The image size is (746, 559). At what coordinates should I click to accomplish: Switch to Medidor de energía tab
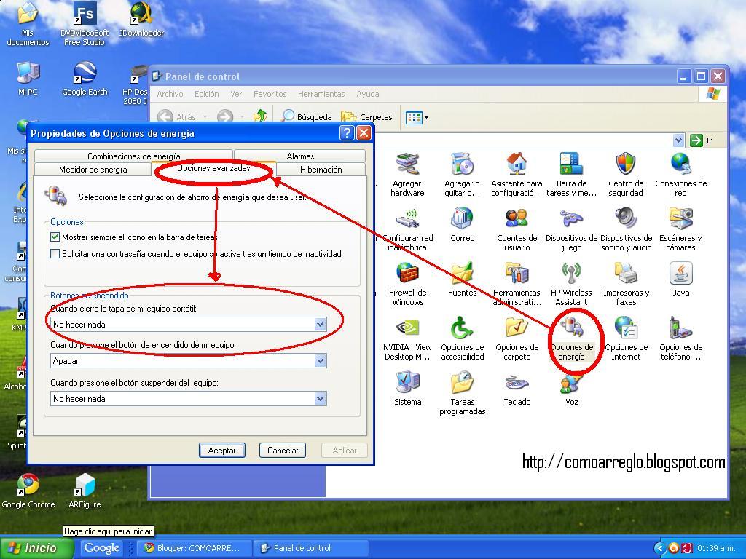coord(93,169)
